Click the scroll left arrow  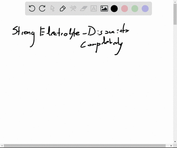click(x=2, y=146)
